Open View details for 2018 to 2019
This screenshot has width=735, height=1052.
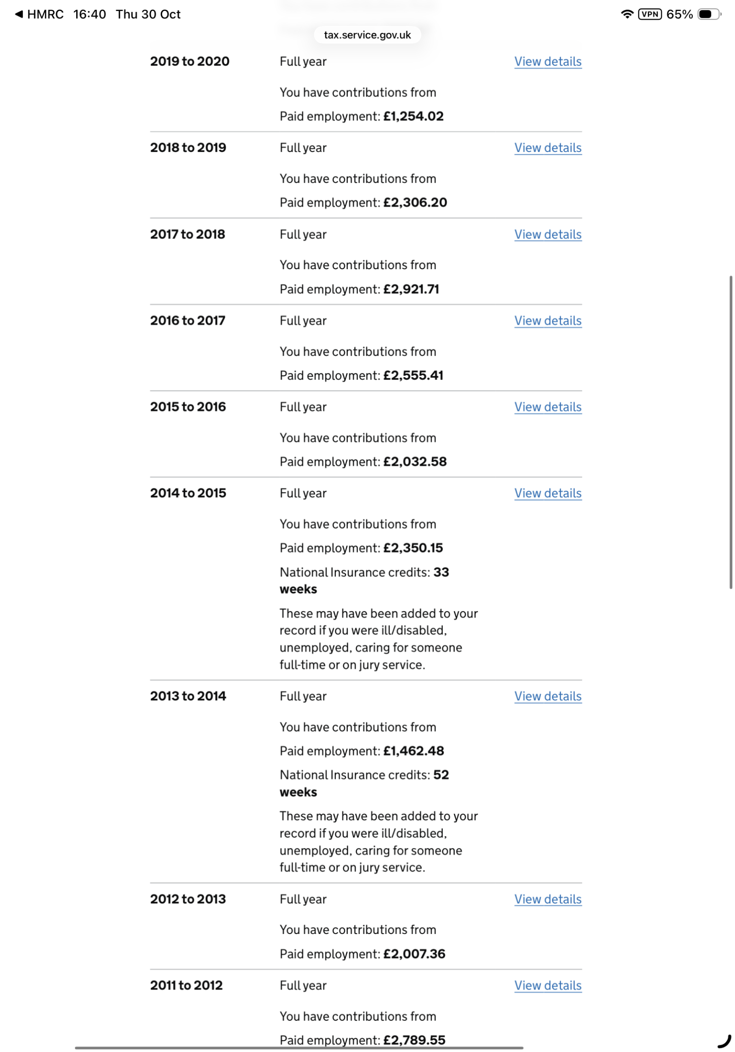coord(548,148)
